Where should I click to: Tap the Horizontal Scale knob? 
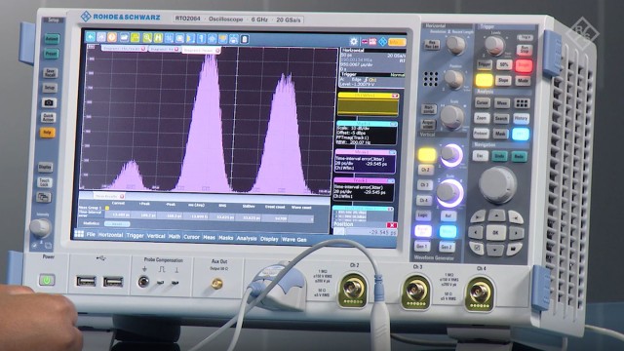coord(452,117)
